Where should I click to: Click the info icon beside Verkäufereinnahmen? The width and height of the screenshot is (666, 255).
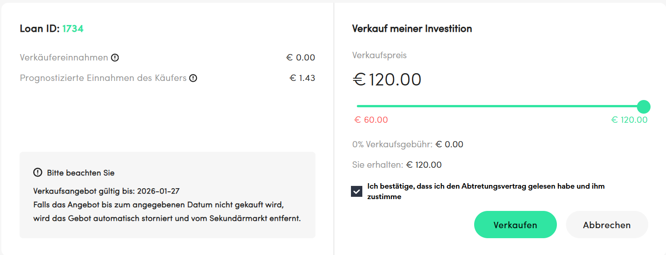tap(115, 58)
